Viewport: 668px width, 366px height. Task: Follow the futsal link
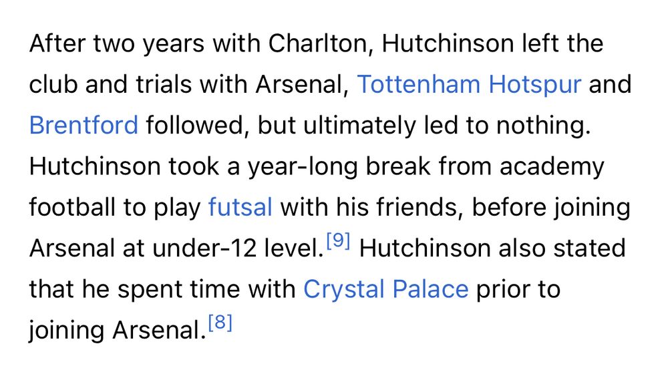(240, 207)
